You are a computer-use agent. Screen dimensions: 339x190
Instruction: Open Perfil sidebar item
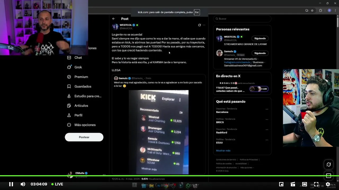pos(75,115)
